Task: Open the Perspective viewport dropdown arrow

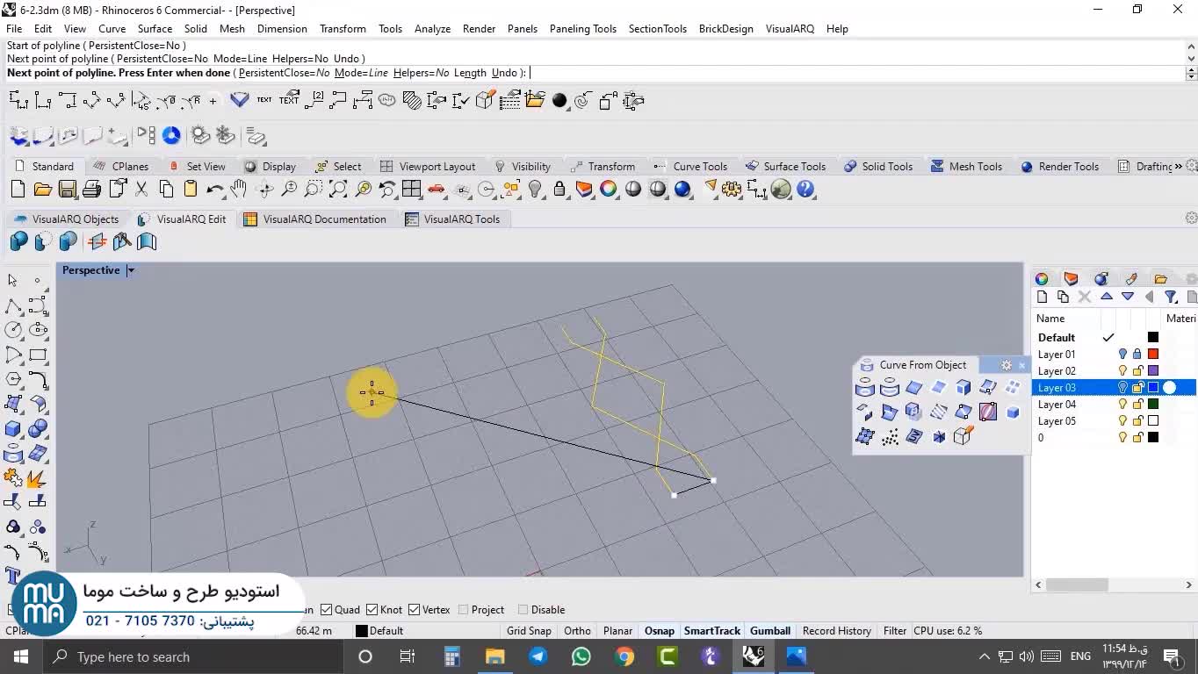Action: pos(131,270)
